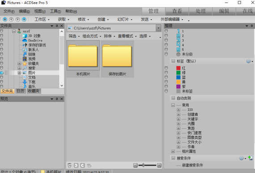
Task: Toggle the marker beside 未分级
Action: tap(166, 54)
